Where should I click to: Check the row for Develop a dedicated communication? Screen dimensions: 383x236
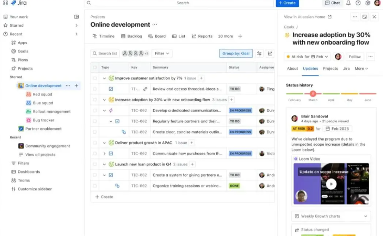click(x=94, y=111)
